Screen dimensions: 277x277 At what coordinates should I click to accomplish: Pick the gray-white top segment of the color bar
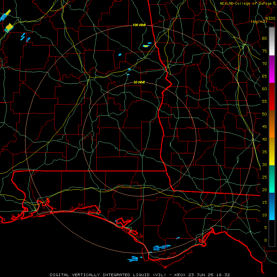272,41
